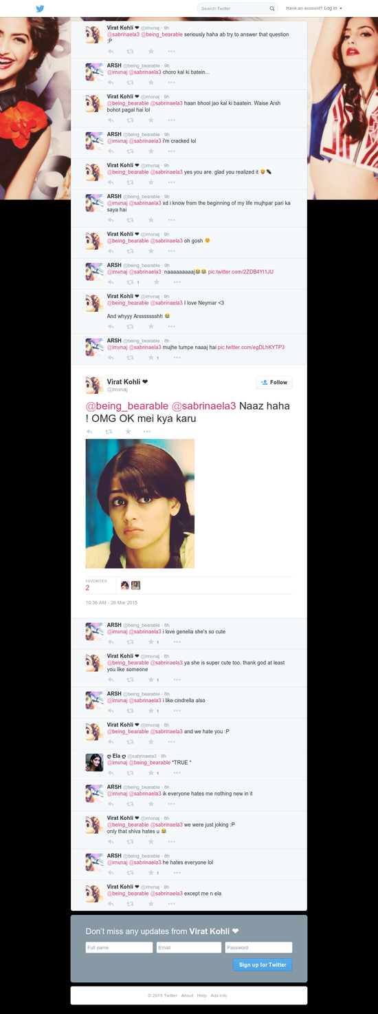Favorite the 'I love Neymar' tweet
Screen dimensions: 378x1014
[x=151, y=327]
